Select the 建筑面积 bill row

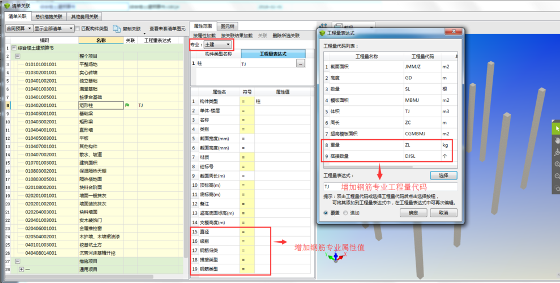[96, 163]
